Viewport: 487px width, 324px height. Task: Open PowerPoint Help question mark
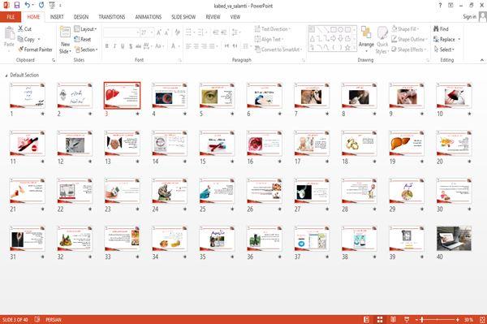click(440, 6)
